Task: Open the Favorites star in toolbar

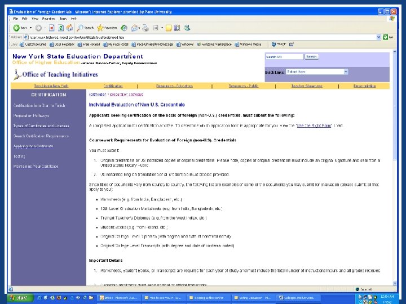Action: [107, 28]
